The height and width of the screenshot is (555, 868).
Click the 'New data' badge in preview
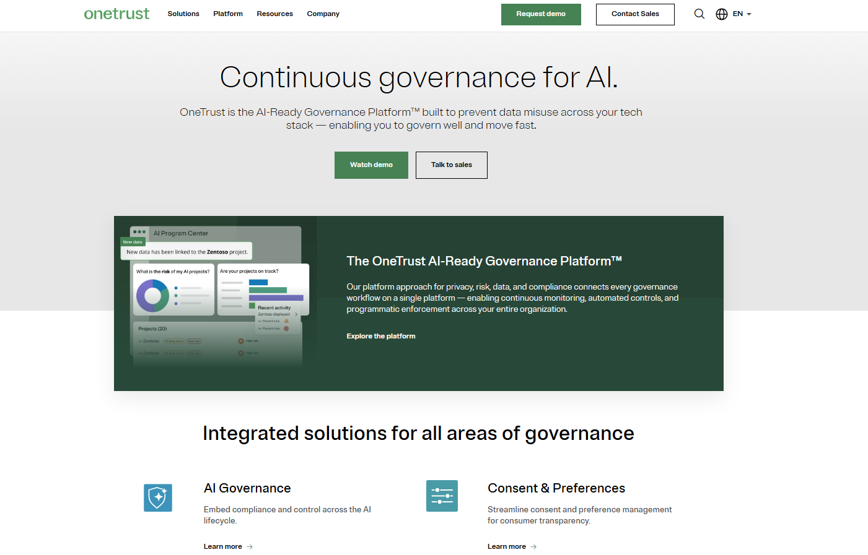coord(133,242)
